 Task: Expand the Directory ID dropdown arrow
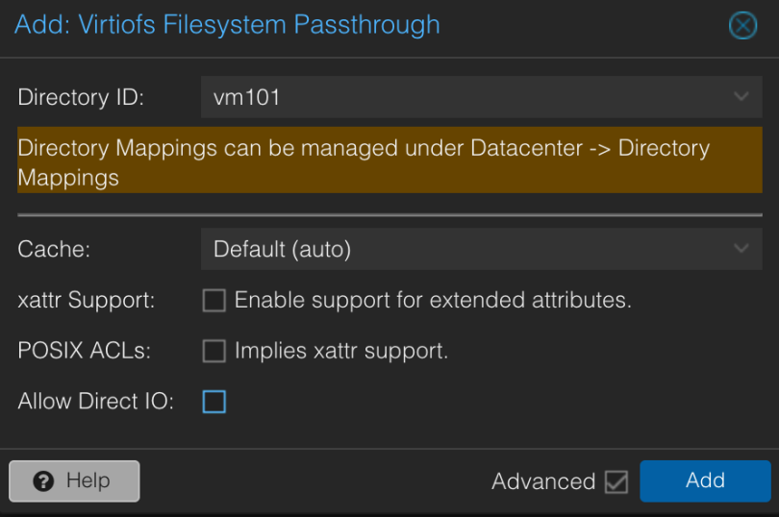(x=741, y=97)
